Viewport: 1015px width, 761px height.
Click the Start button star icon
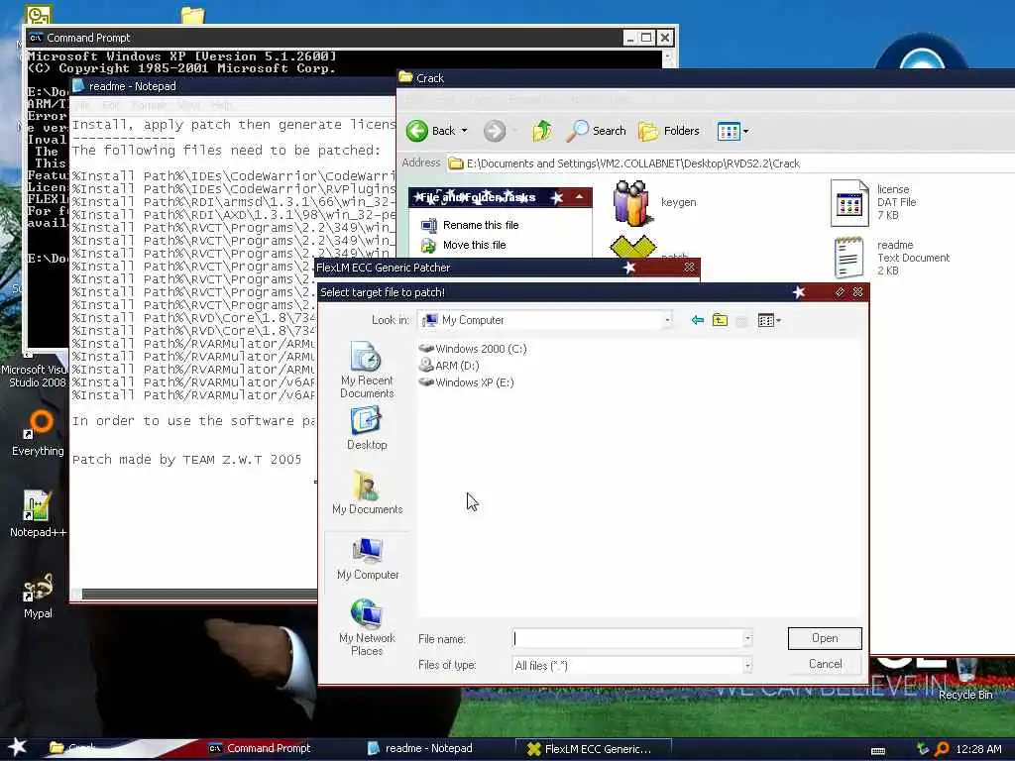click(18, 747)
